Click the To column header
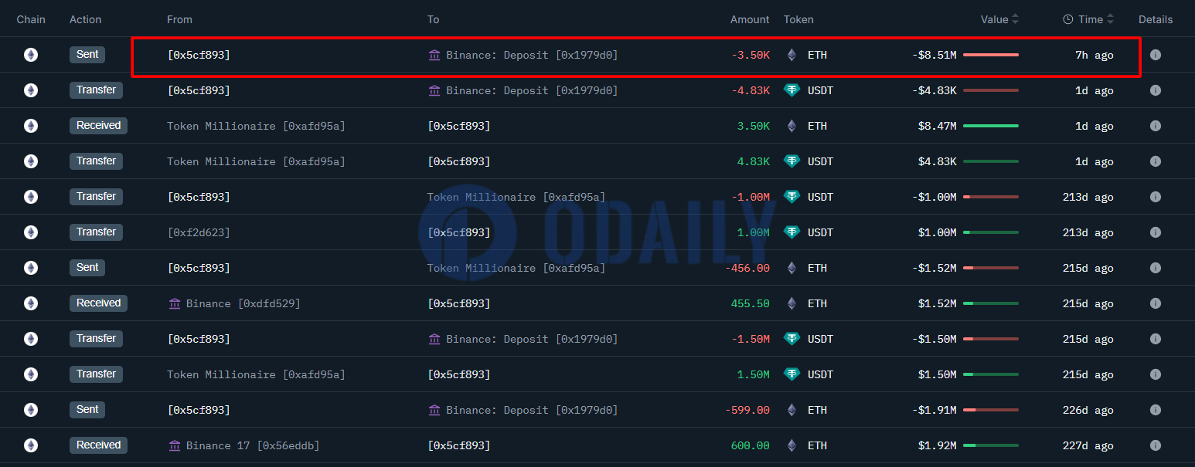 point(433,19)
